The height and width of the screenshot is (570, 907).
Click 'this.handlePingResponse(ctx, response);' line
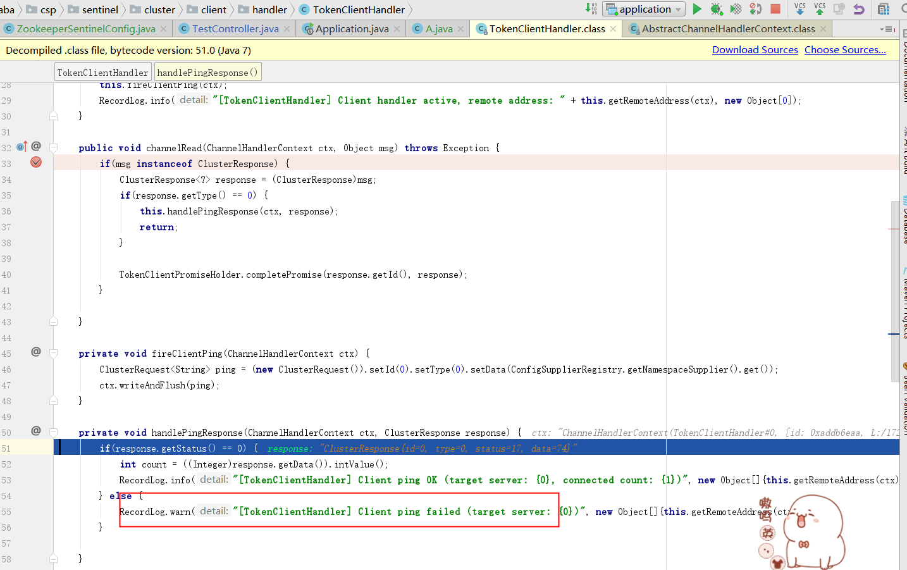point(239,211)
